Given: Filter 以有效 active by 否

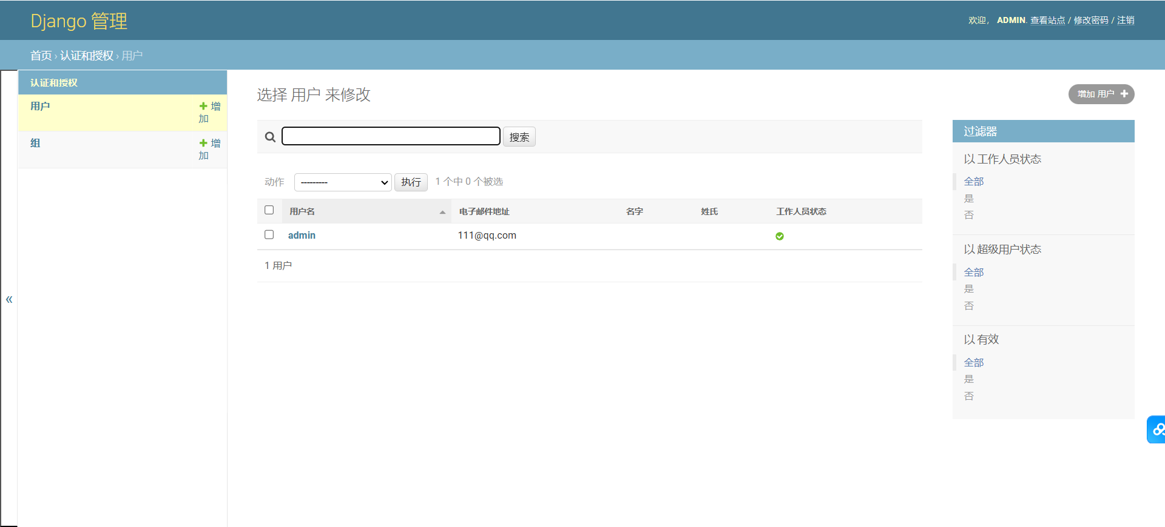Looking at the screenshot, I should pos(969,396).
